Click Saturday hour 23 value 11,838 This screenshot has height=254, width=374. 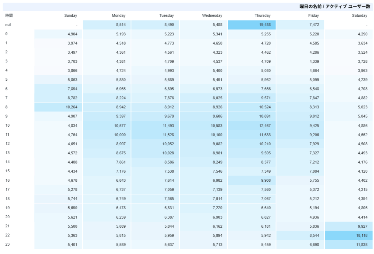pyautogui.click(x=362, y=245)
